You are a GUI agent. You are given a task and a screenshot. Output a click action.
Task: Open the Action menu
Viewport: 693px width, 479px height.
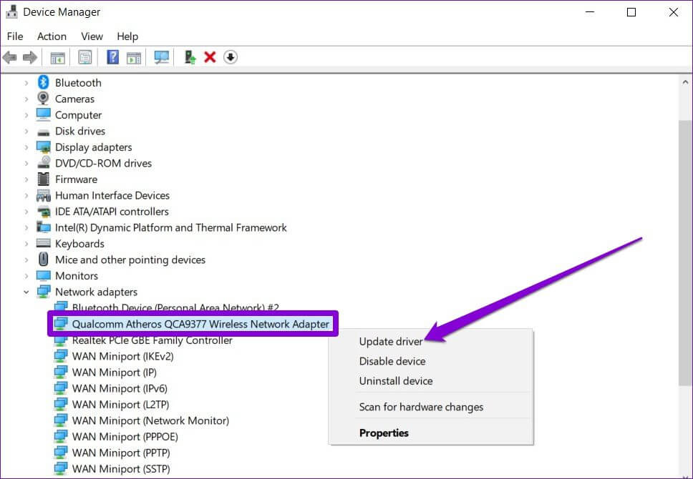[52, 36]
